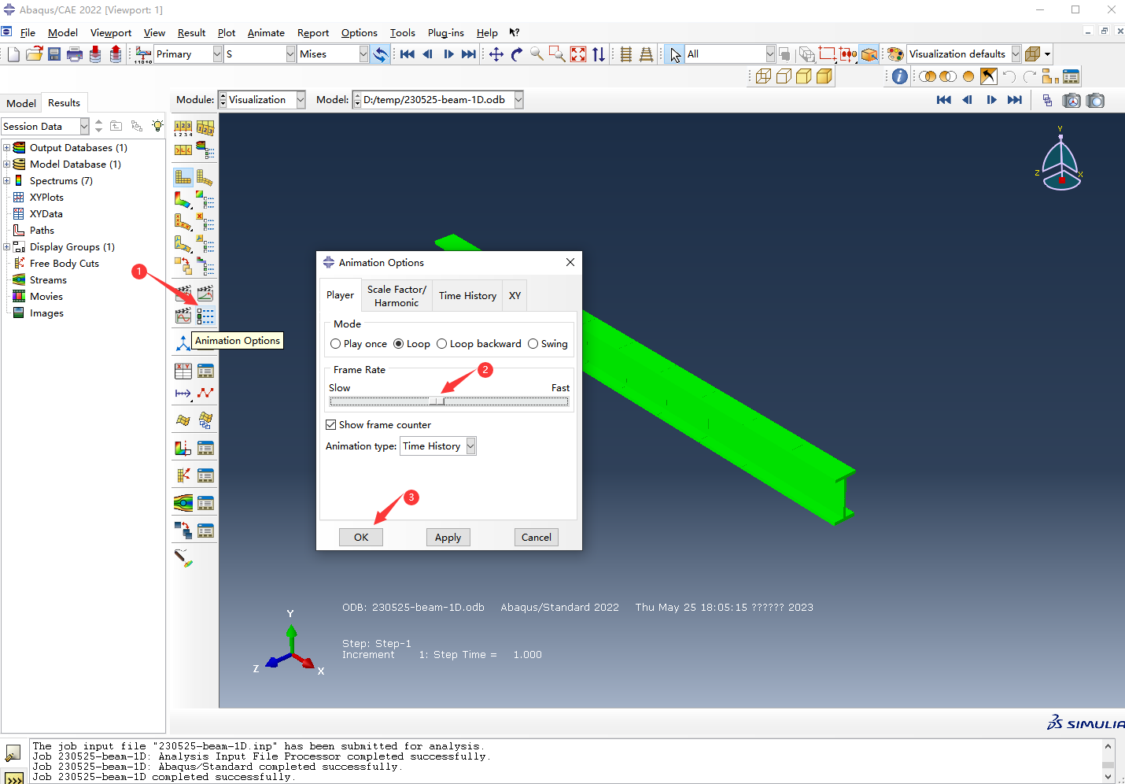Toggle the Show frame counter checkbox
Screen dimensions: 1125x784
(331, 425)
